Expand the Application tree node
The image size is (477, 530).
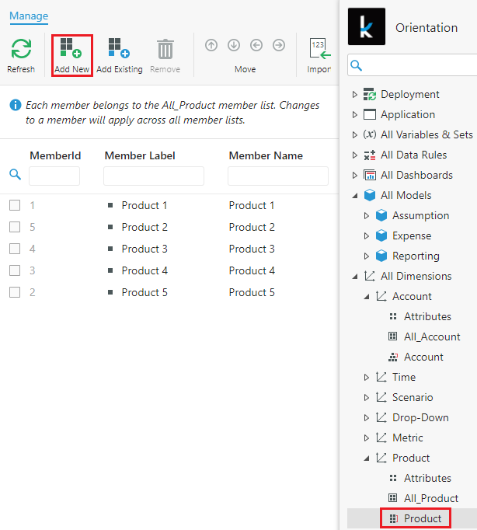(354, 114)
